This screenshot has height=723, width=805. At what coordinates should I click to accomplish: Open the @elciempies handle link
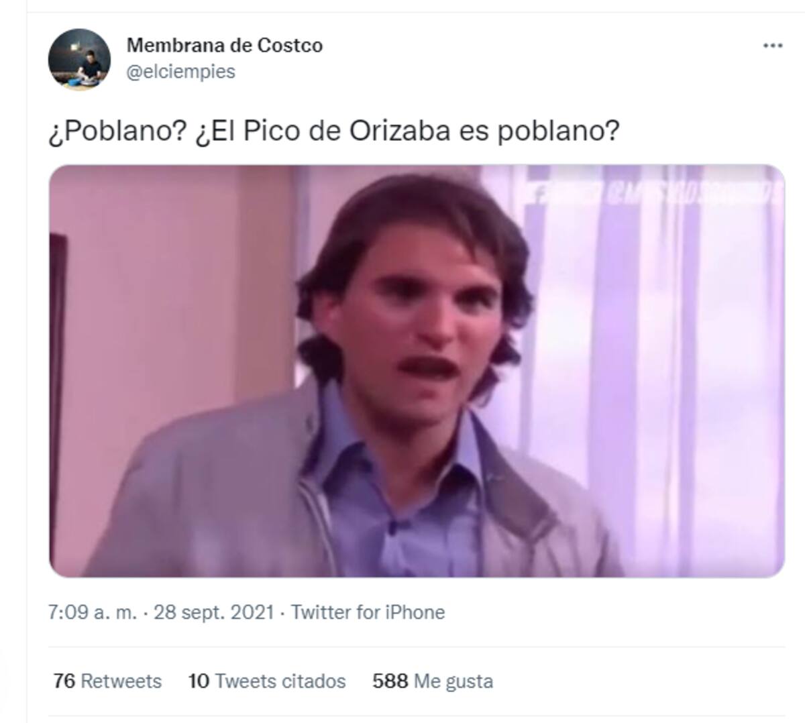click(x=181, y=72)
